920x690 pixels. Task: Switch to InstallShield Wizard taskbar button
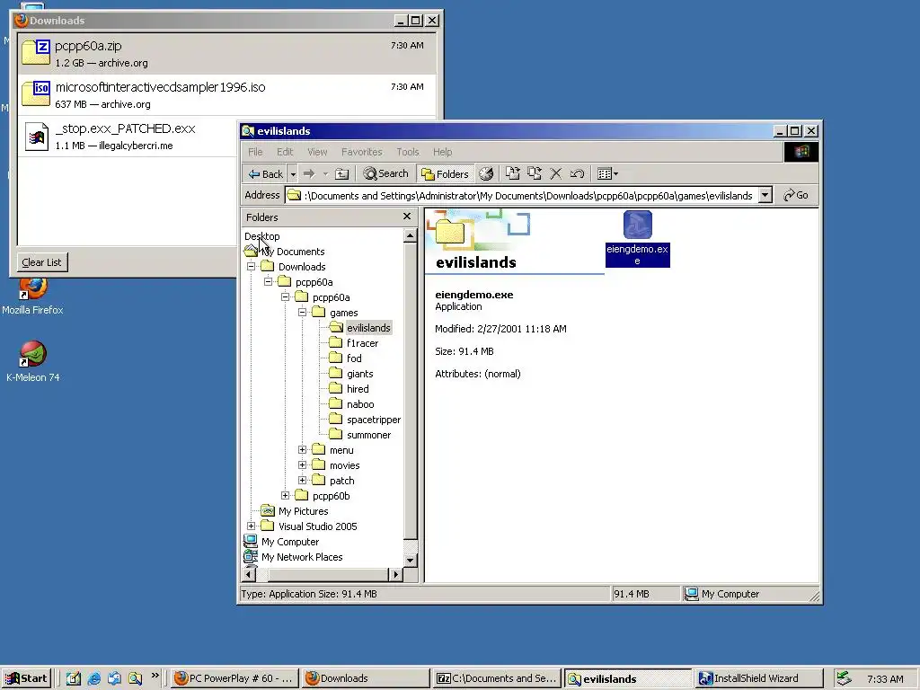758,678
